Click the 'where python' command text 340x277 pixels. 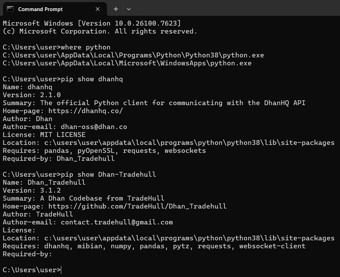[x=85, y=47]
